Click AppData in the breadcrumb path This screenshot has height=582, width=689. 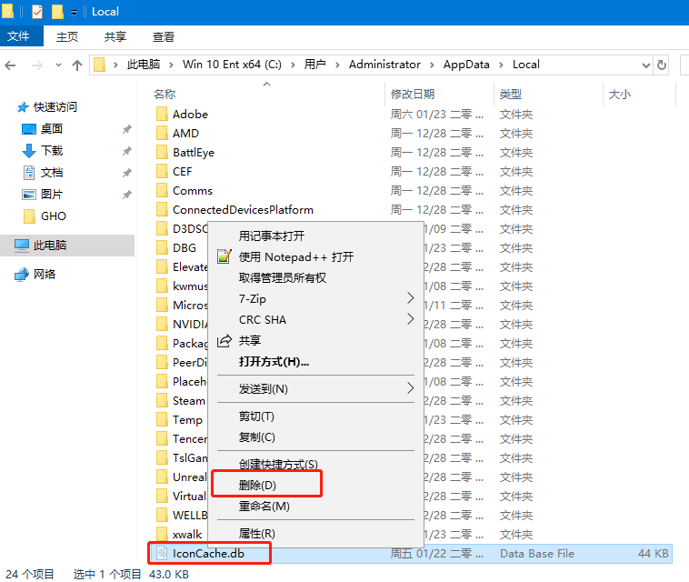[x=465, y=65]
